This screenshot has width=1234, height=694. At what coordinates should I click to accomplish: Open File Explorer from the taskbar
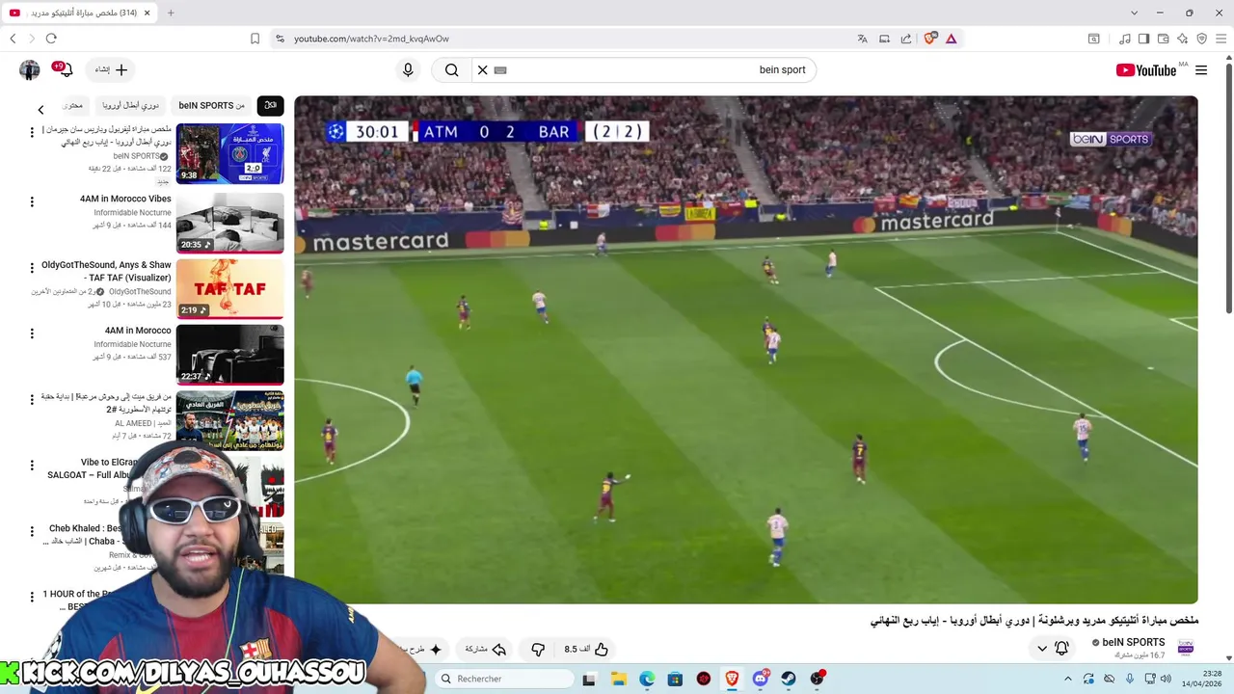[x=618, y=679]
